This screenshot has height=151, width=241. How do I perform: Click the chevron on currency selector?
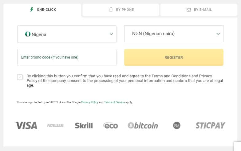click(x=218, y=34)
